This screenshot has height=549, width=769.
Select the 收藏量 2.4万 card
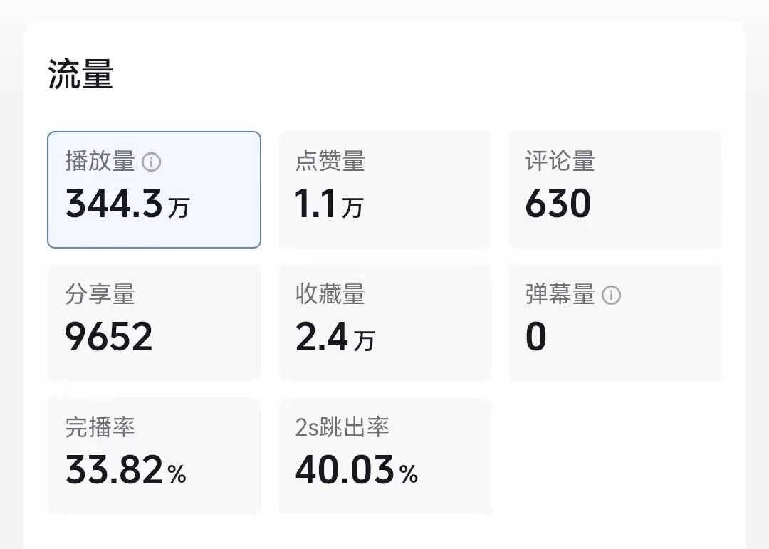[384, 323]
